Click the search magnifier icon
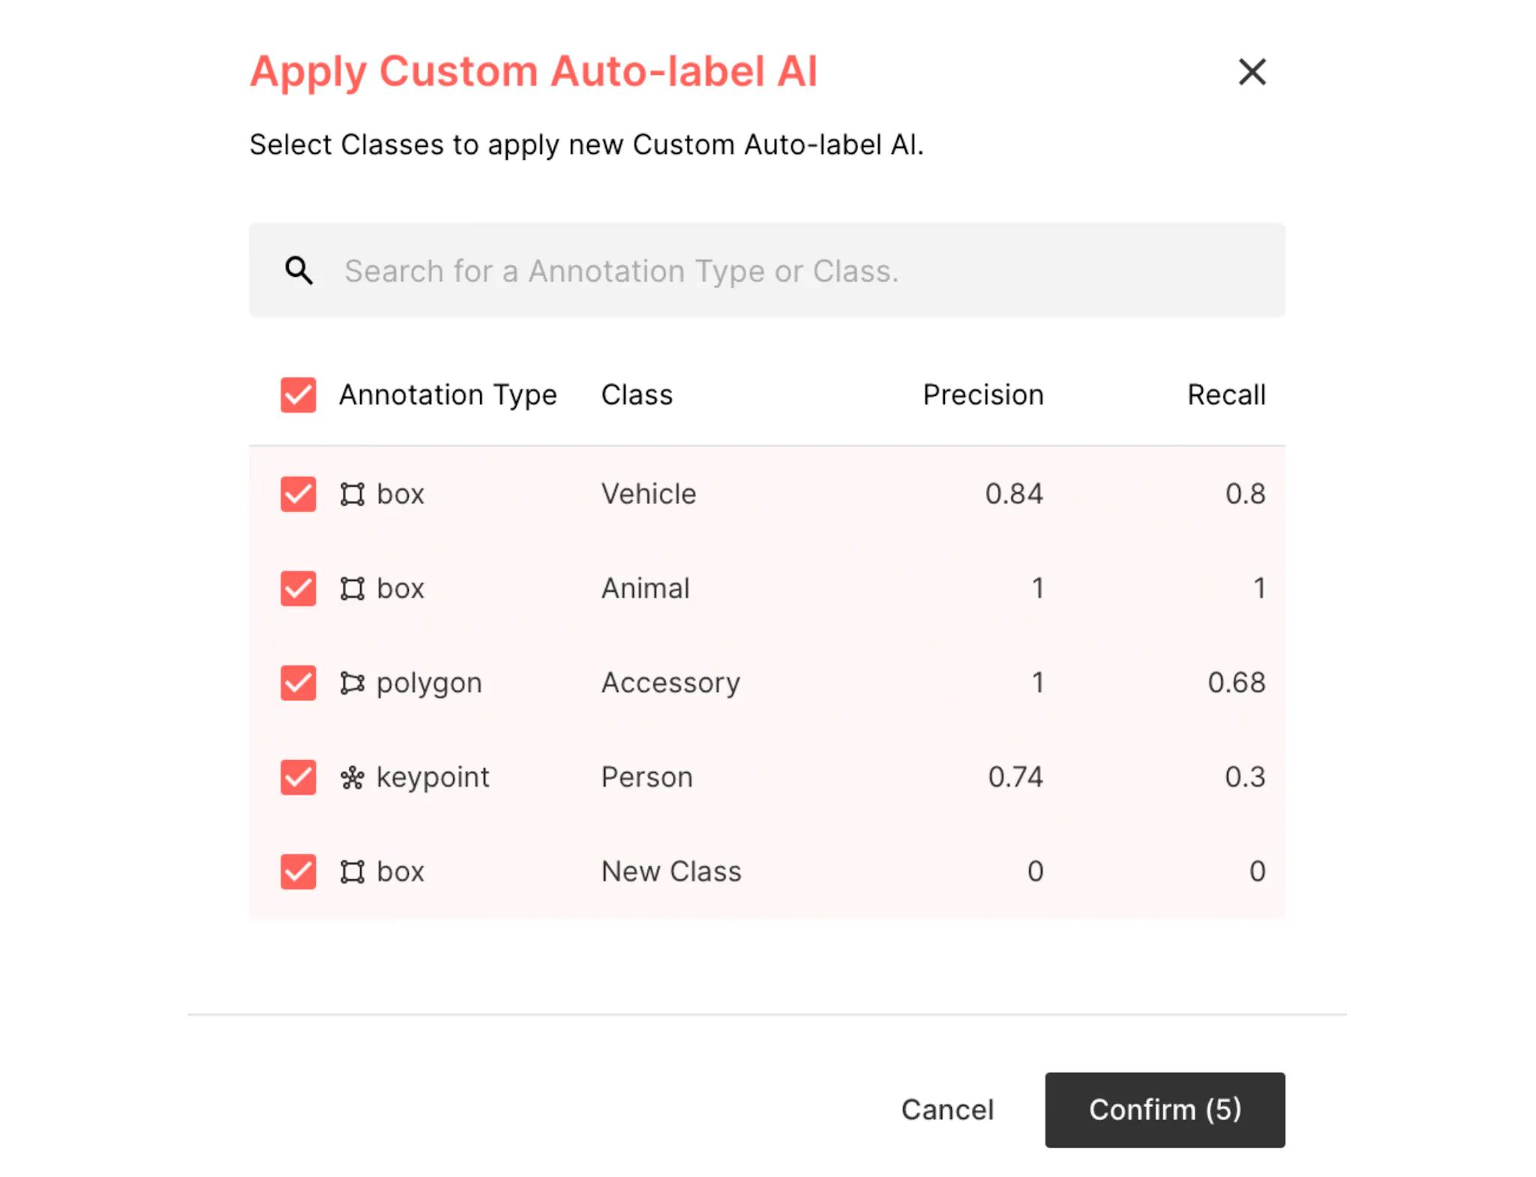This screenshot has height=1177, width=1536. point(298,270)
